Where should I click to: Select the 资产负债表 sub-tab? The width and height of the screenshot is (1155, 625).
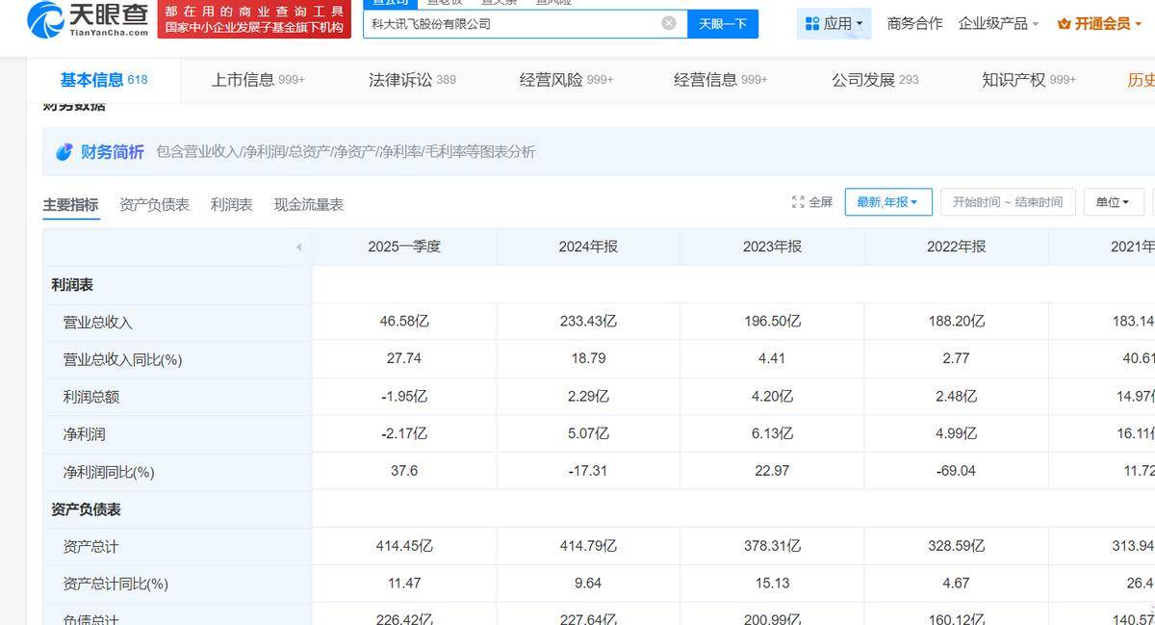coord(154,204)
